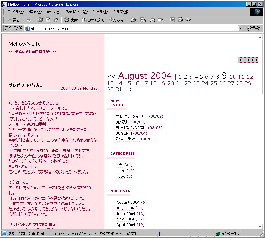Click the Internet zone globe in status bar
This screenshot has height=238, width=265.
coord(218,234)
